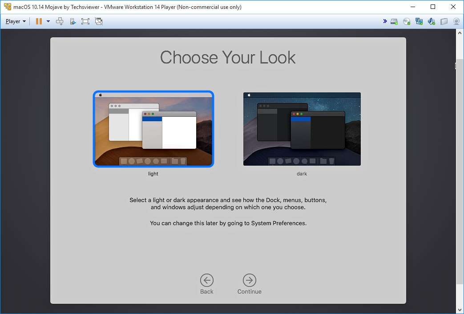
Task: Expand power options arrow beside pause
Action: pyautogui.click(x=48, y=21)
